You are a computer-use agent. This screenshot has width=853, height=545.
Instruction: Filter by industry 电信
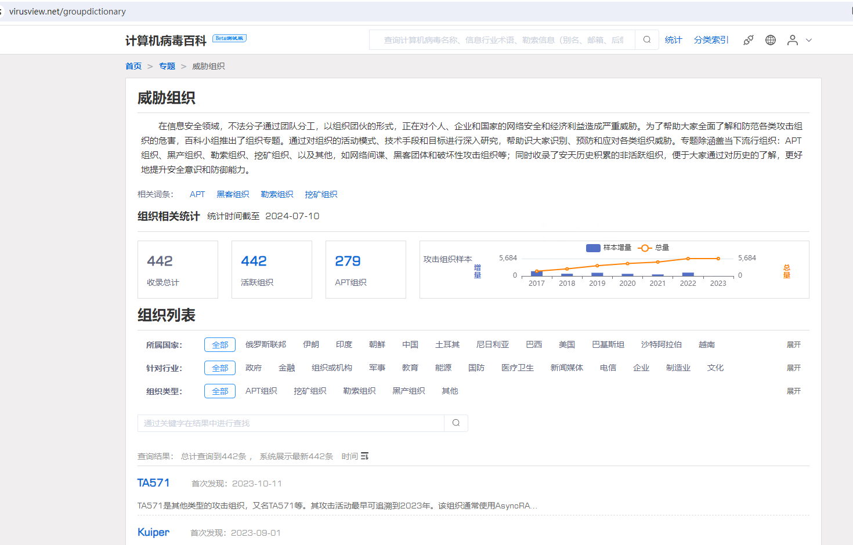[x=608, y=368]
